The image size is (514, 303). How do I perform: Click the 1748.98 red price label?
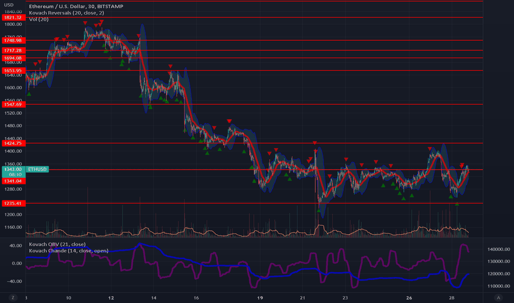13,40
